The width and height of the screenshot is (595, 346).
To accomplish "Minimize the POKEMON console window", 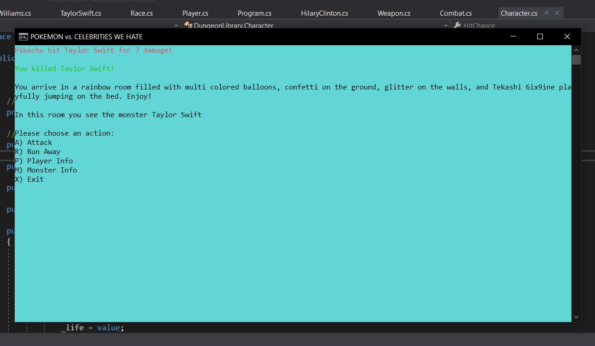I will pyautogui.click(x=513, y=36).
